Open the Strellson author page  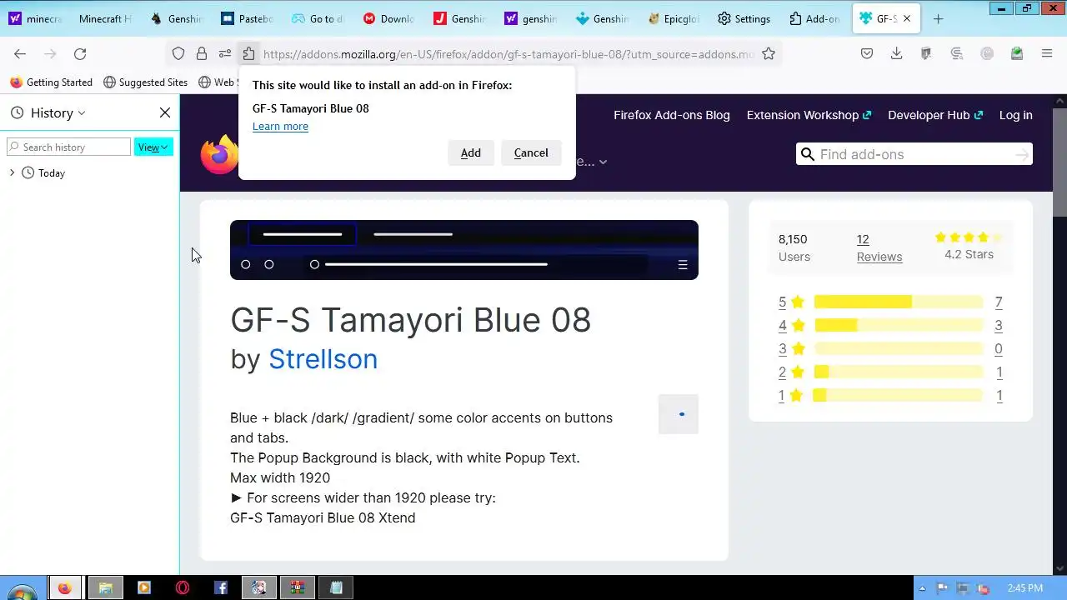[323, 358]
